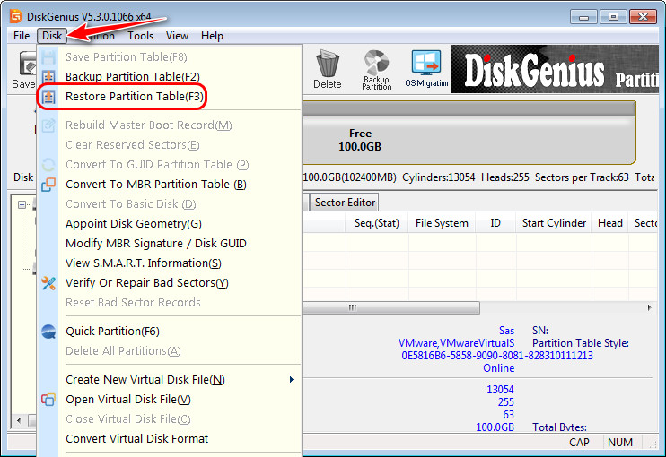The image size is (666, 457).
Task: Open the Disk menu
Action: [x=52, y=36]
